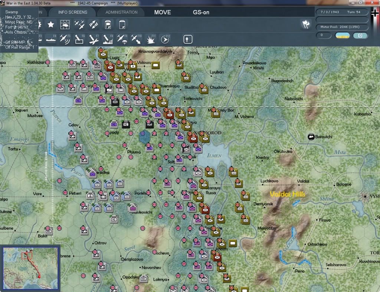Select the F5 air recon mode

[65, 39]
